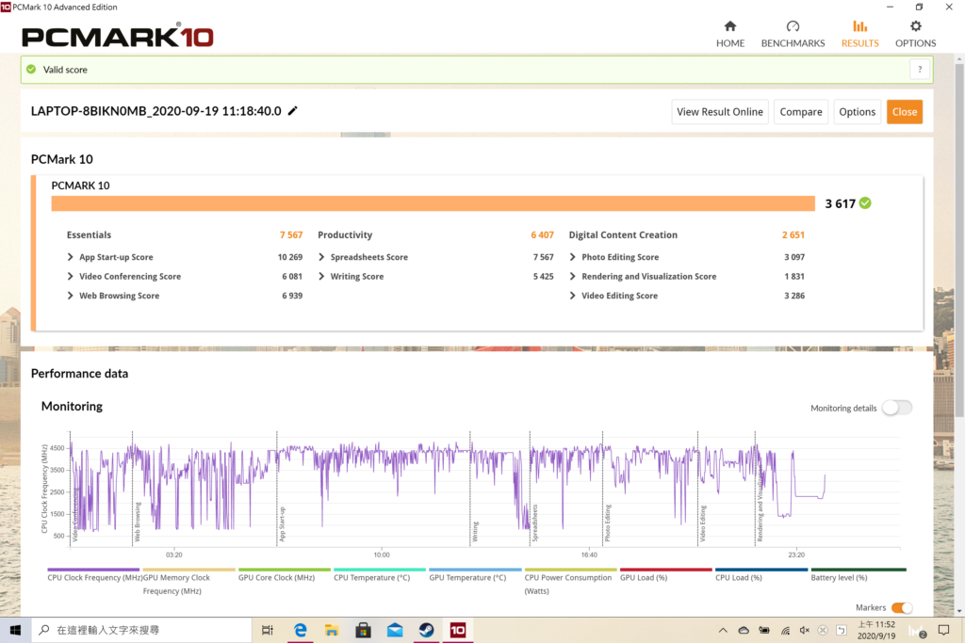Close the result with the orange Close button
The height and width of the screenshot is (643, 965).
click(905, 112)
